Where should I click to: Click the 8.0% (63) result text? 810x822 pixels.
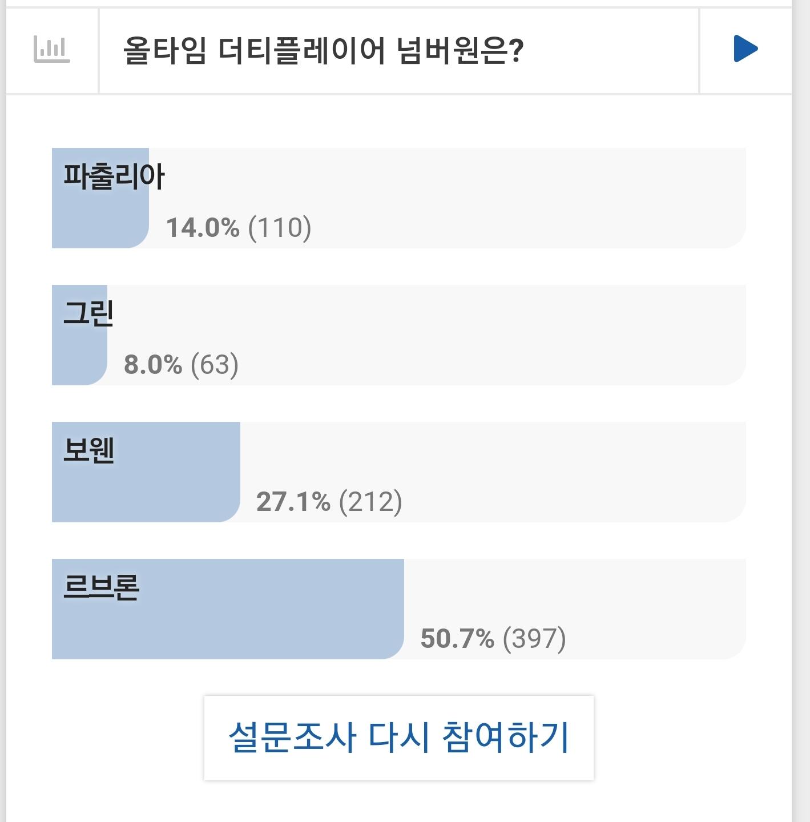(181, 364)
